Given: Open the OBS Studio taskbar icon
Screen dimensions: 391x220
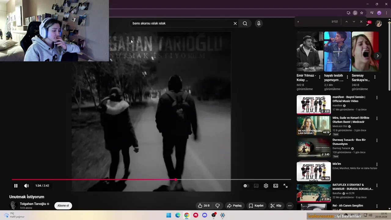Looking at the screenshot, I should coord(214,215).
